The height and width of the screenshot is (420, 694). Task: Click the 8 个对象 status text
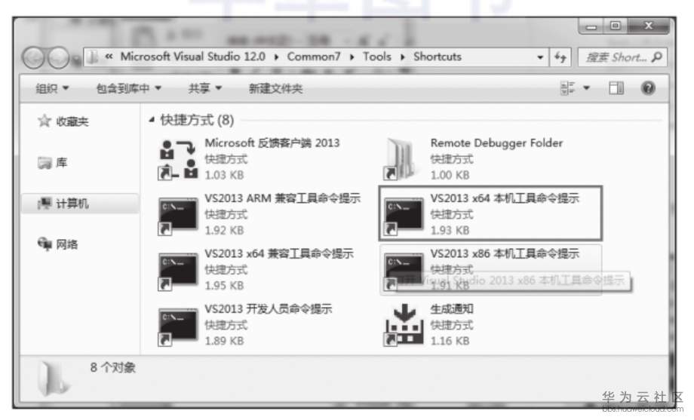click(x=113, y=368)
